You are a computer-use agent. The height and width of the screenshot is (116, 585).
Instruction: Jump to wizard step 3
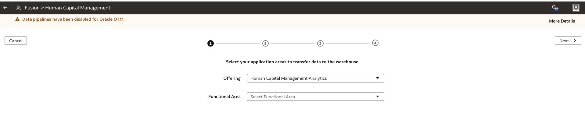tap(320, 44)
